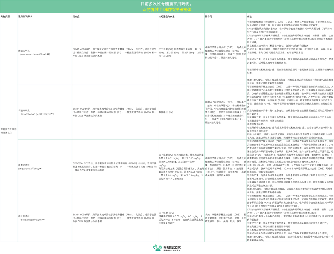This screenshot has height=254, width=334.
Task: Select the indication cell in the 埃纳妥单抗 row
Action: pyautogui.click(x=115, y=52)
